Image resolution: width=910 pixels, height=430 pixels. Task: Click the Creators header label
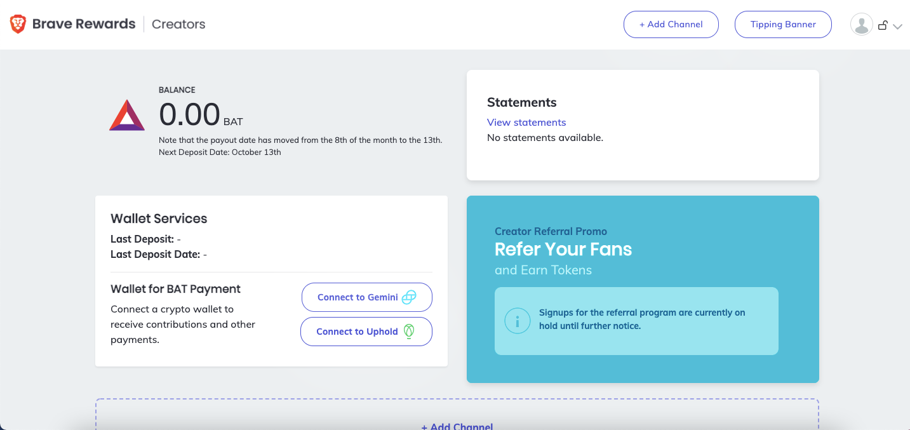click(x=178, y=24)
